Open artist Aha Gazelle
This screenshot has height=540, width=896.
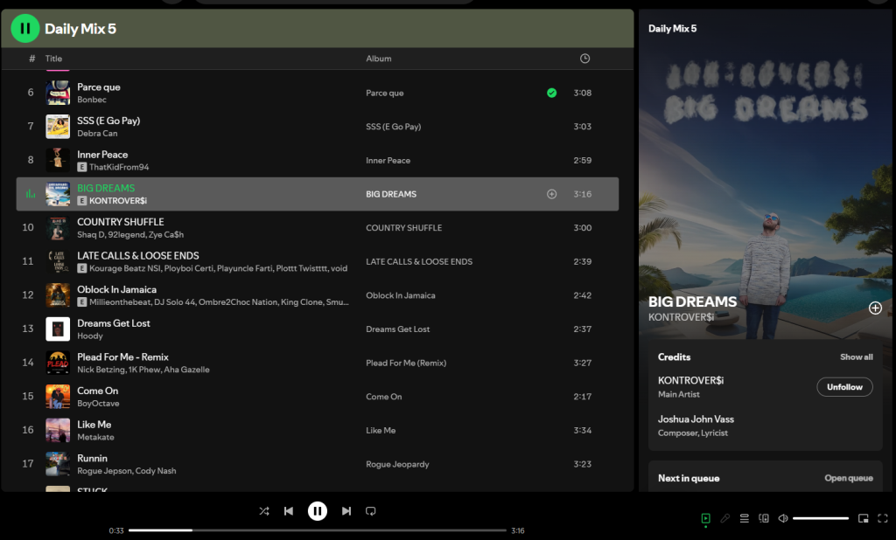tap(186, 370)
